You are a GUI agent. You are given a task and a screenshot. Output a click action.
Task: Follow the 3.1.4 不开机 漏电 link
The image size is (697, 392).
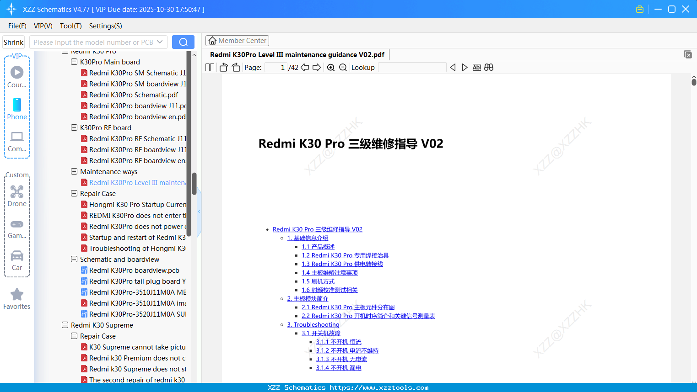click(x=339, y=367)
